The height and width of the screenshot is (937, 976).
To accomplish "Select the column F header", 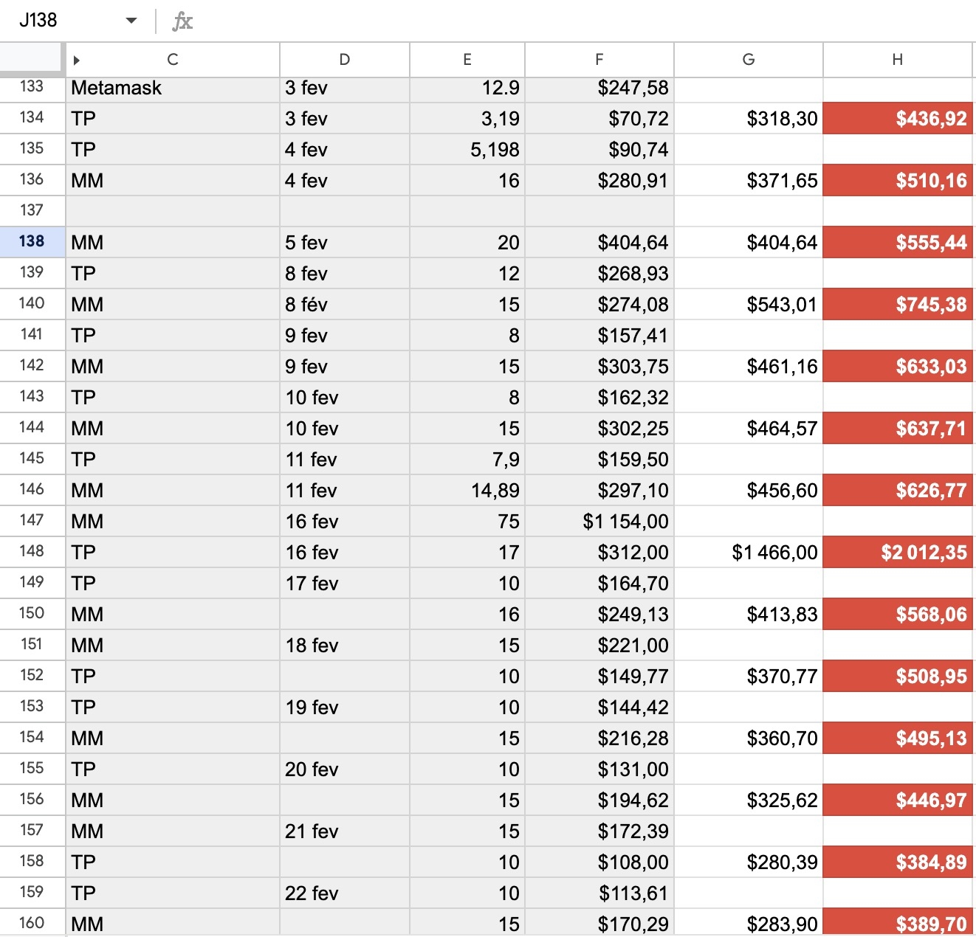I will pyautogui.click(x=599, y=60).
